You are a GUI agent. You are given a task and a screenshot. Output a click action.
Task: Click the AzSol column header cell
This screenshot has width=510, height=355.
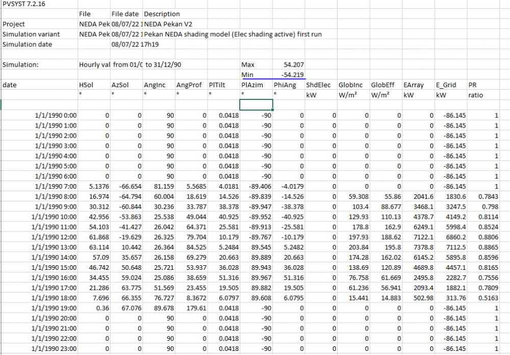point(119,85)
